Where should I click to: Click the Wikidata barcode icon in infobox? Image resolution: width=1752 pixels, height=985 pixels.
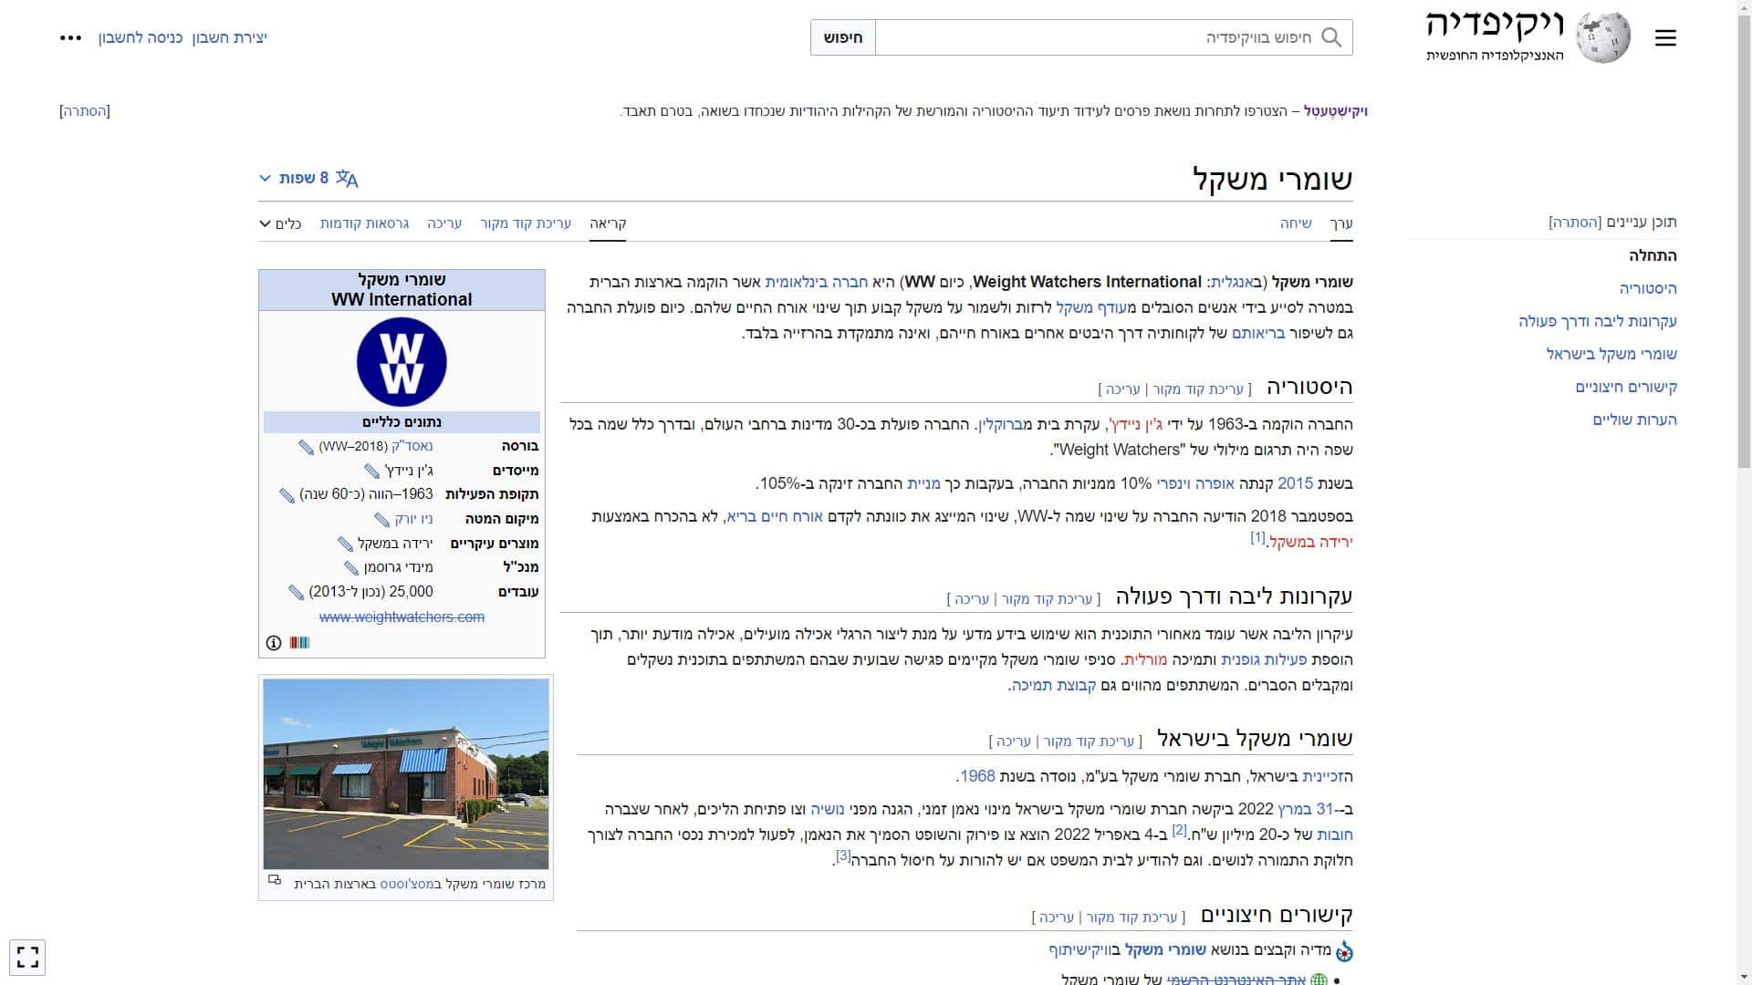tap(299, 643)
